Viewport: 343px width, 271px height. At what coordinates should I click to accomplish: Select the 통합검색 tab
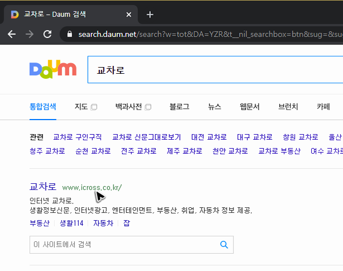point(43,107)
